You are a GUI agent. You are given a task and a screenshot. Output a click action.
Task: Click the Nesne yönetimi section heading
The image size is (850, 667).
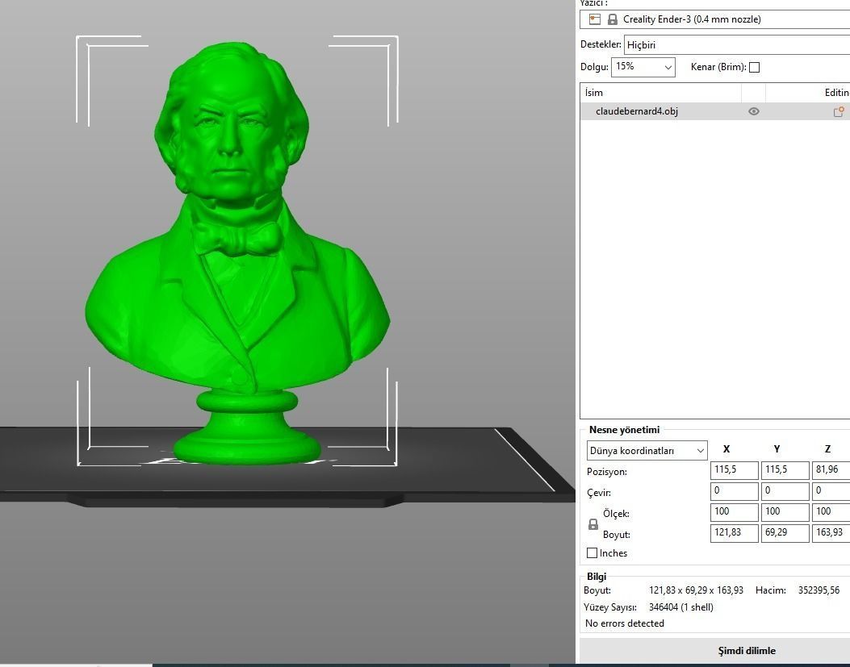[x=625, y=430]
